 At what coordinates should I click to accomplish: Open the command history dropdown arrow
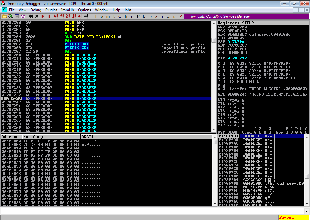(307, 211)
